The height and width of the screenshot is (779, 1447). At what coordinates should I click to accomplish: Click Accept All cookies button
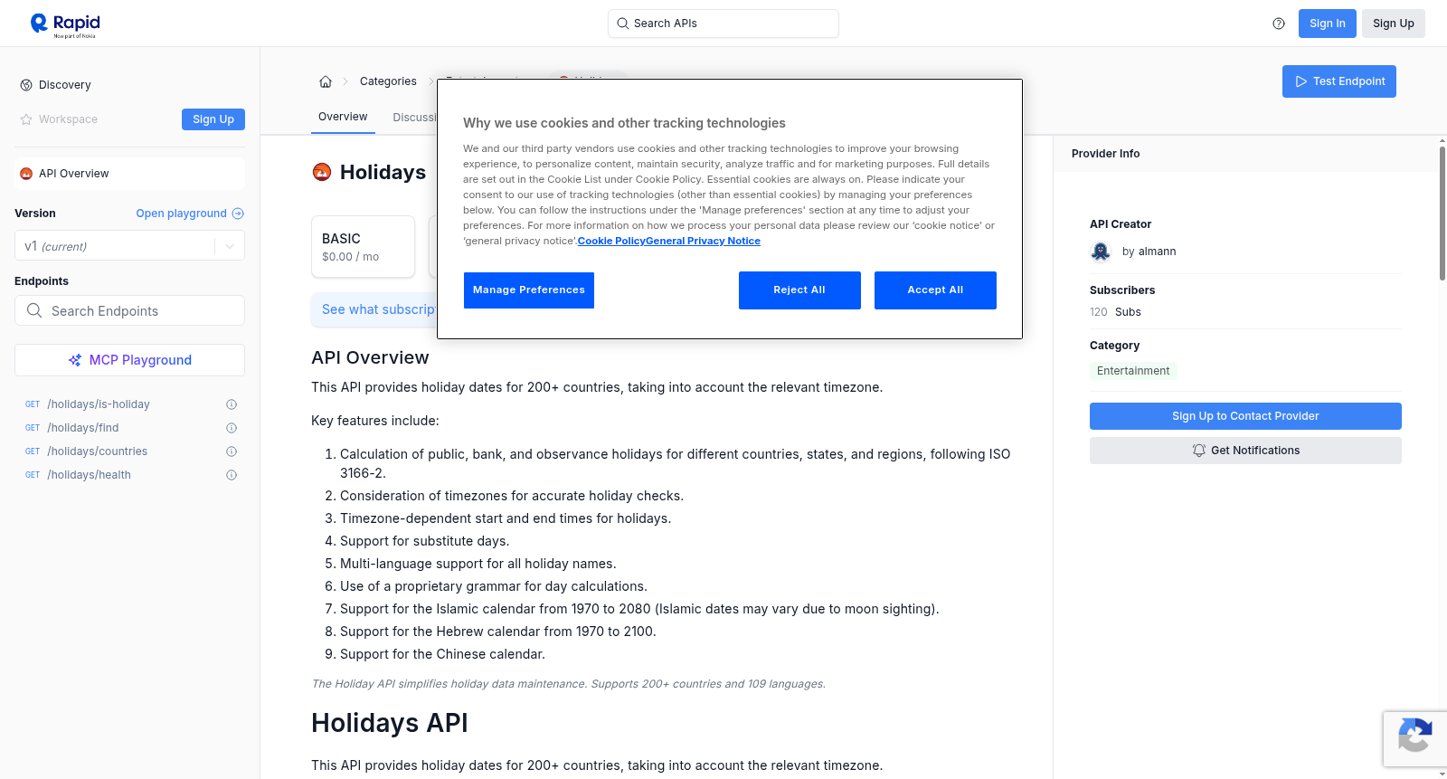pos(935,290)
